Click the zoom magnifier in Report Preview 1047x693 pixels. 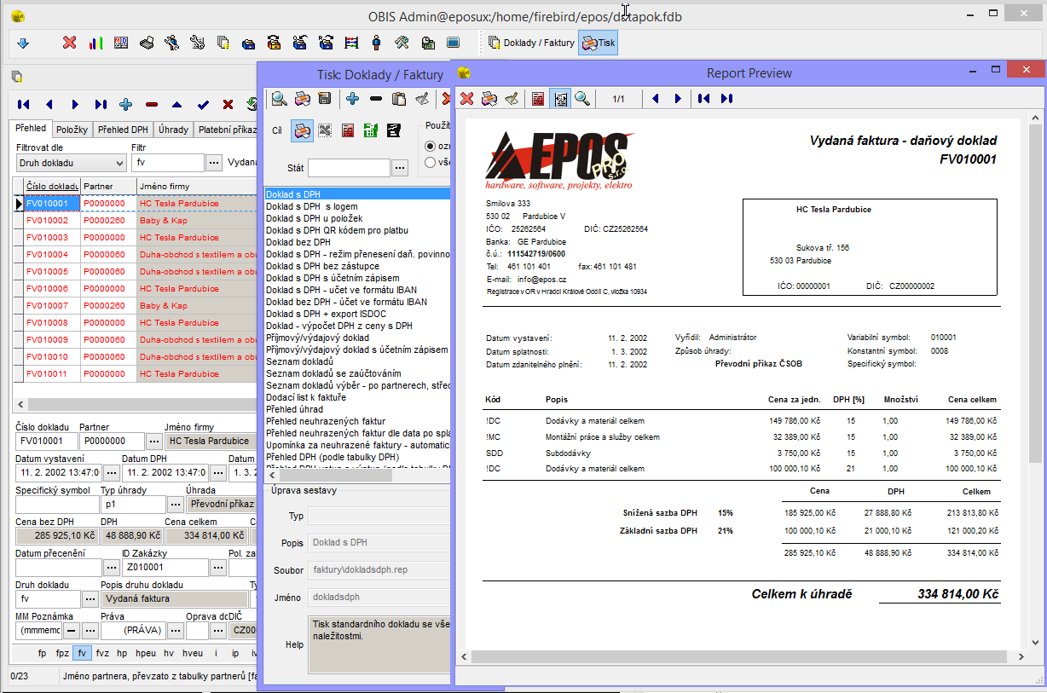click(x=581, y=99)
